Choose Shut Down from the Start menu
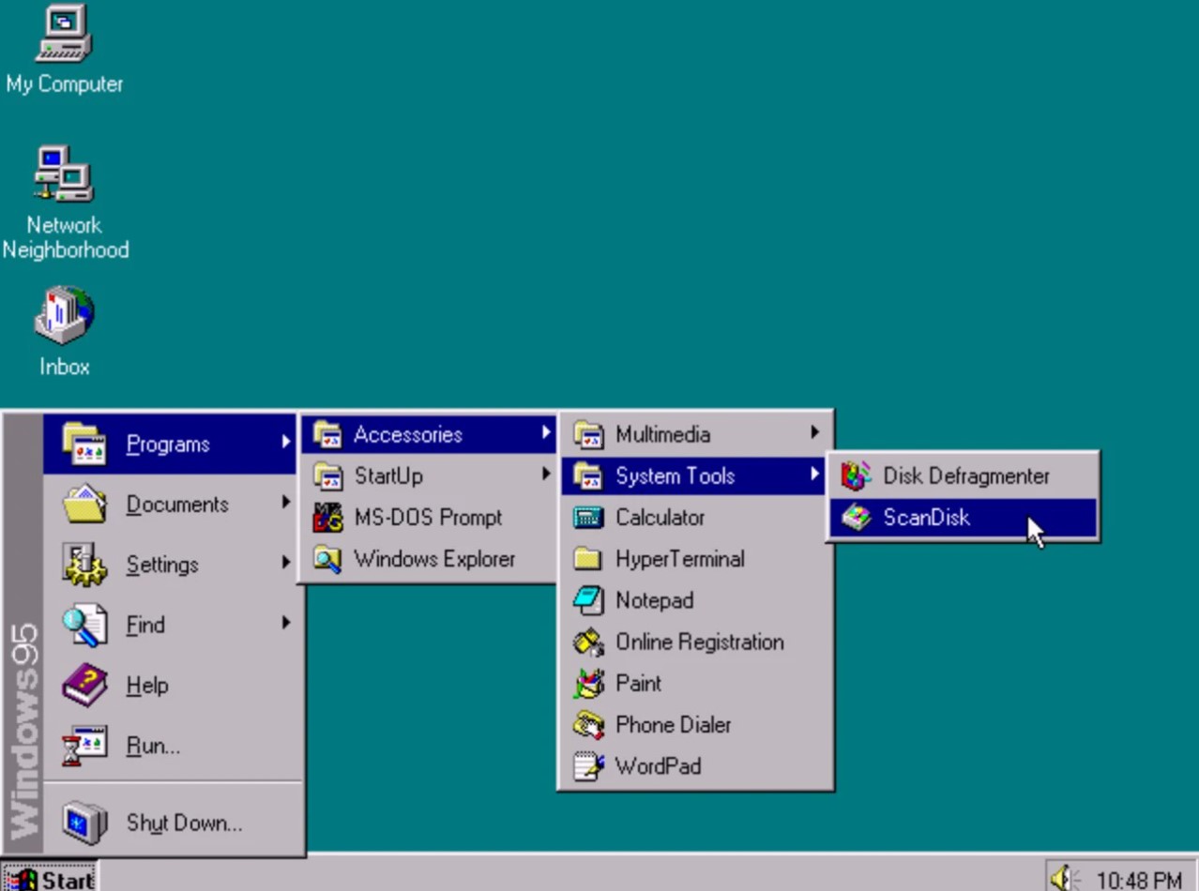The width and height of the screenshot is (1199, 891). click(x=184, y=823)
